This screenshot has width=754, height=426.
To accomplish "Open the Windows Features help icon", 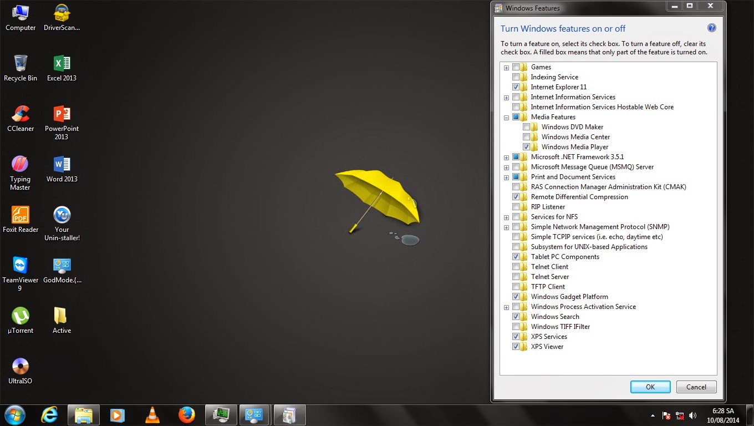I will [x=712, y=28].
